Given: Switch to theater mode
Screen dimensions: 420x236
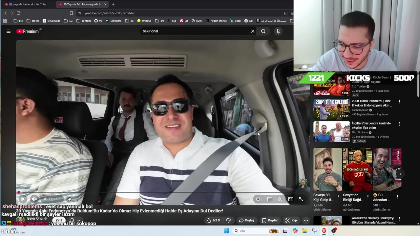Looking at the screenshot, I should 291,199.
